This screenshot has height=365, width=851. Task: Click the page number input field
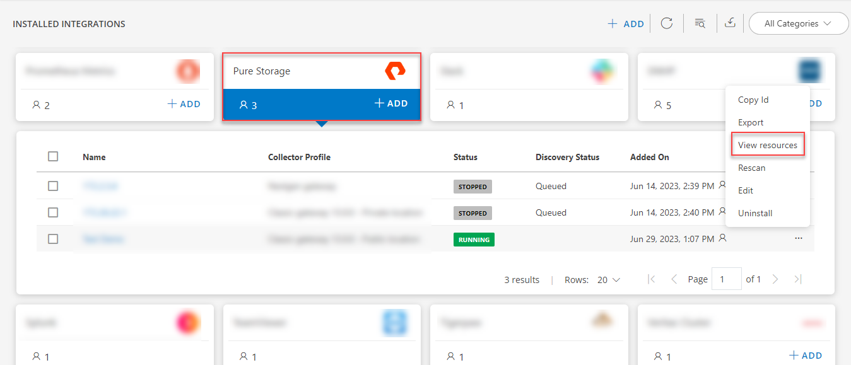(726, 279)
